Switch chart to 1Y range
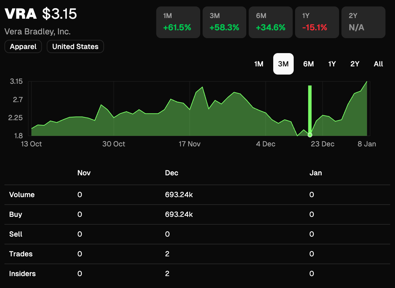The width and height of the screenshot is (395, 288). [x=332, y=64]
